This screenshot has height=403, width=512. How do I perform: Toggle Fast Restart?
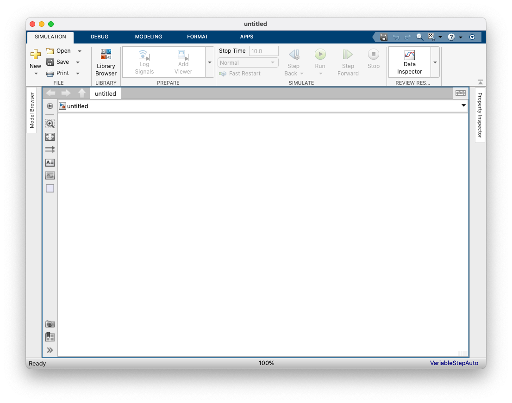[240, 74]
